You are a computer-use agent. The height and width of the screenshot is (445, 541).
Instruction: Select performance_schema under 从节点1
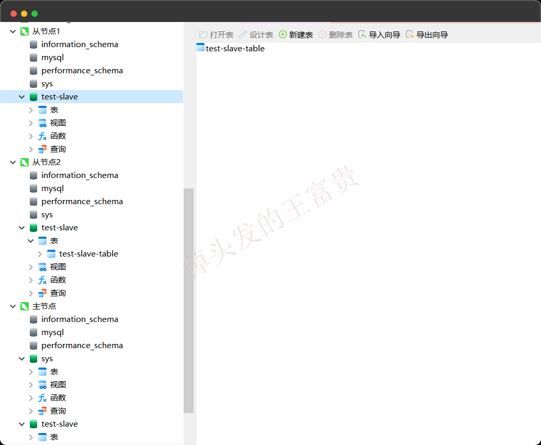coord(82,71)
